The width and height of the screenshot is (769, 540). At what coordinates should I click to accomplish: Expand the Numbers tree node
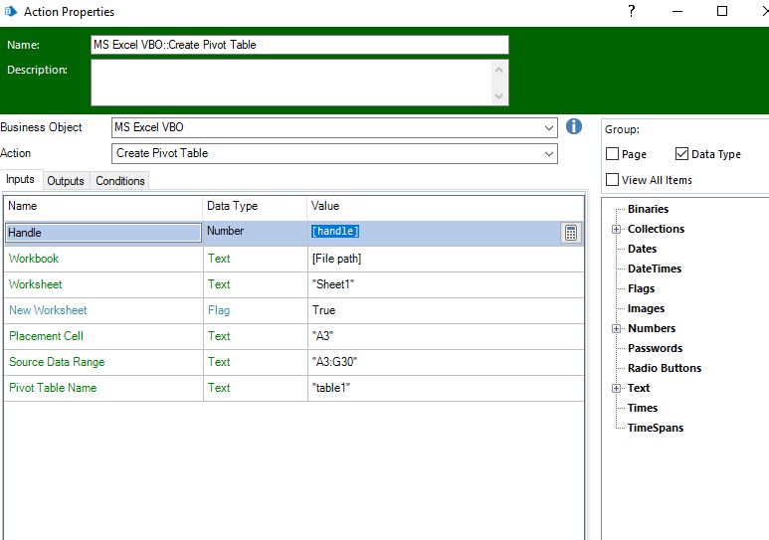pos(617,328)
